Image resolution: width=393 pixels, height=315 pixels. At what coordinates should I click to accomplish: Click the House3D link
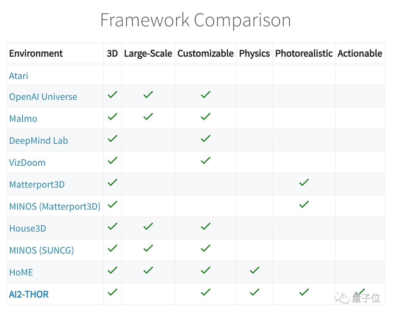27,228
